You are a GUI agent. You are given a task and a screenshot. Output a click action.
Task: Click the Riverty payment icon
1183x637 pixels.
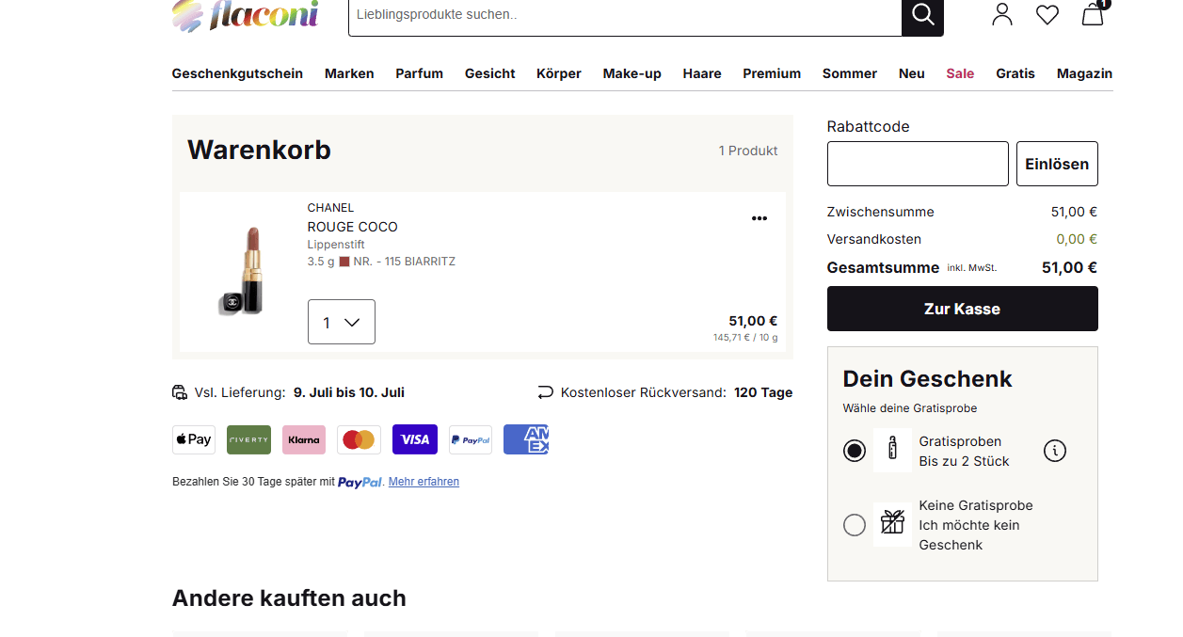tap(248, 439)
